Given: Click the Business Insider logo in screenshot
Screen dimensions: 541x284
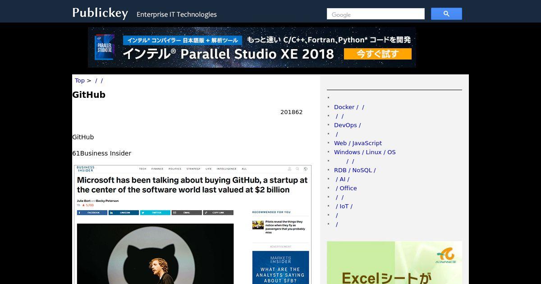Looking at the screenshot, I should point(86,169).
